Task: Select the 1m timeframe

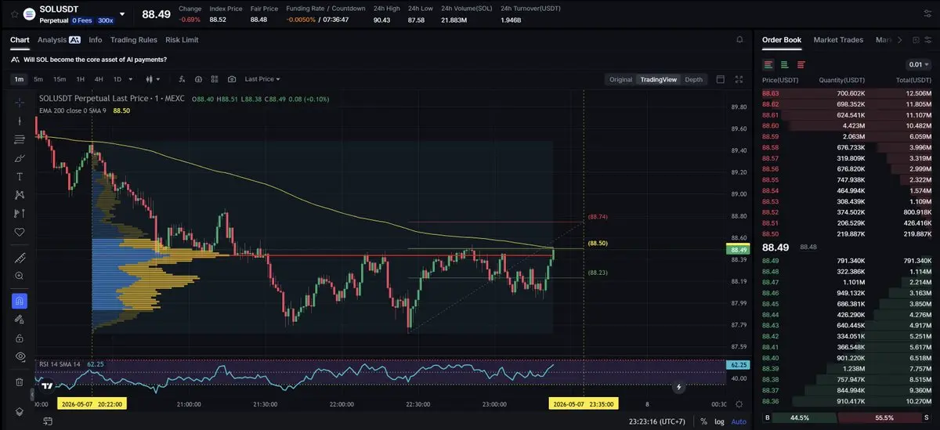Action: click(x=20, y=79)
